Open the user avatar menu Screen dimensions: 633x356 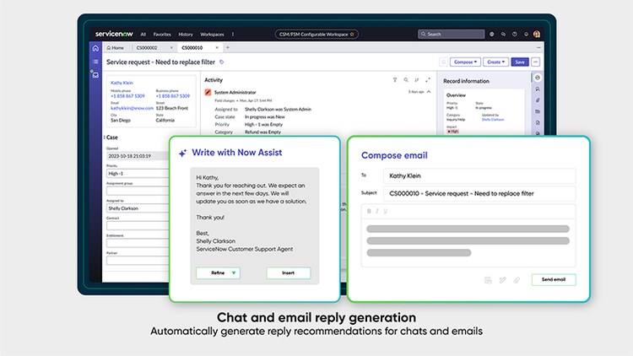[537, 35]
